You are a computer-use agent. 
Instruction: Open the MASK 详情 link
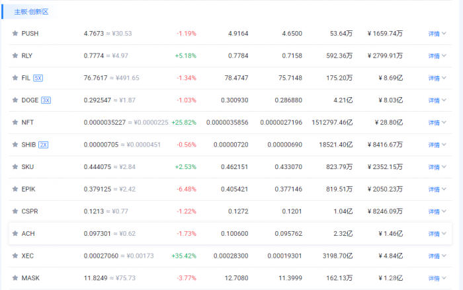[x=437, y=278]
